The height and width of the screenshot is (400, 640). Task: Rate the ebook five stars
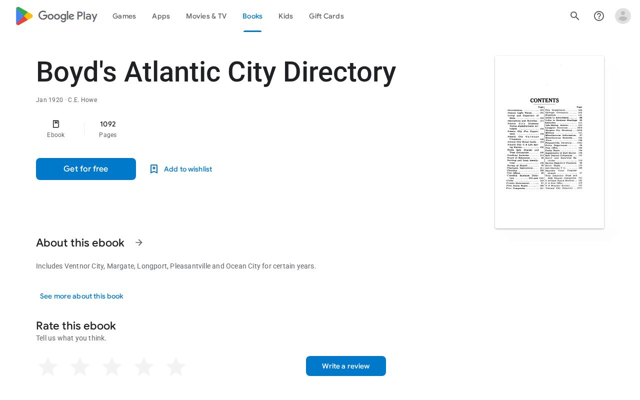[x=176, y=366]
